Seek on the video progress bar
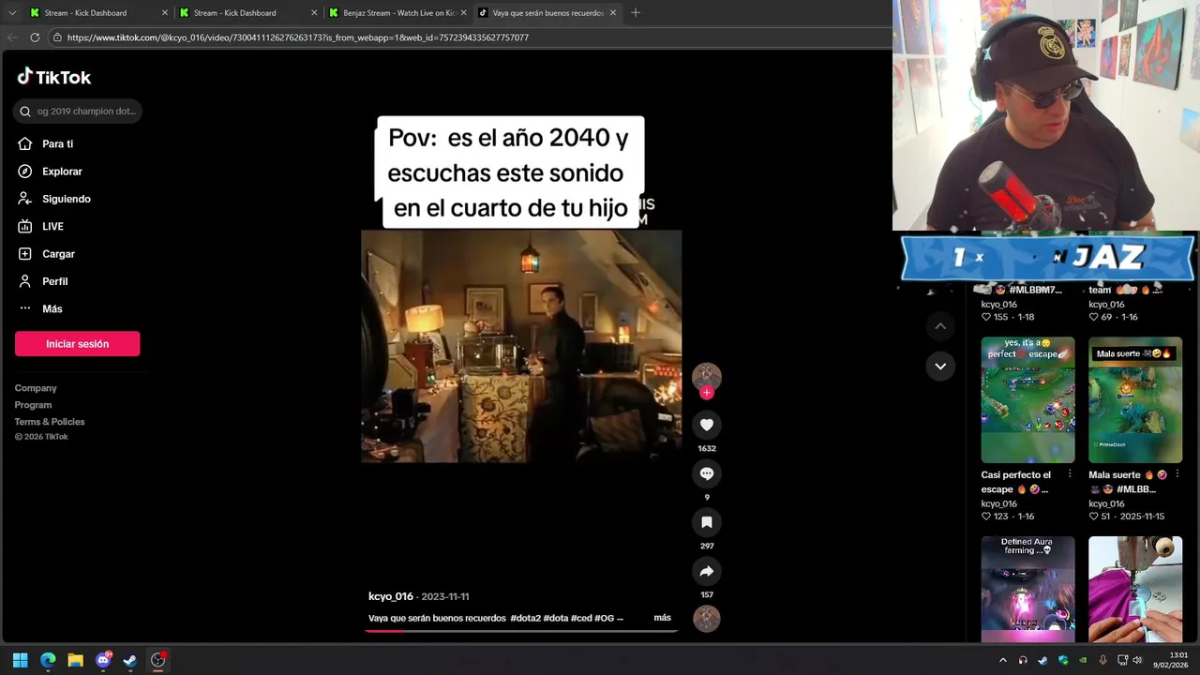The image size is (1200, 675). pos(521,631)
